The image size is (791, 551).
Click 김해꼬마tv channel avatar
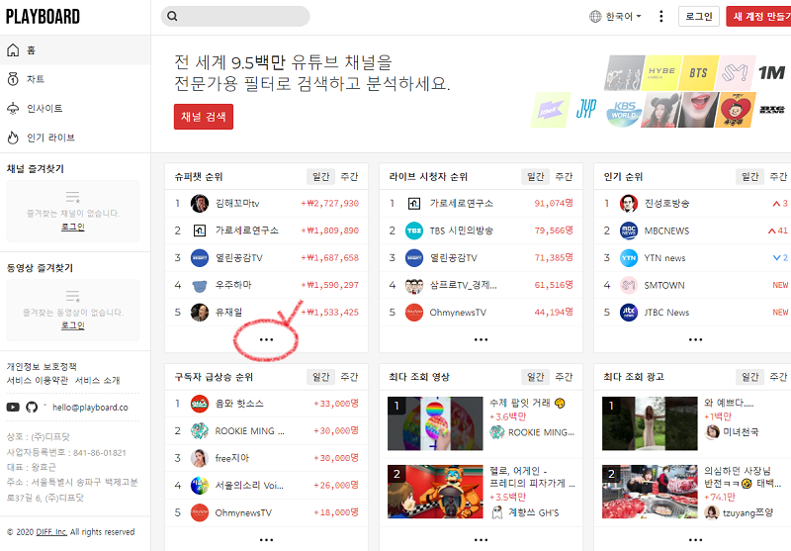click(x=200, y=204)
